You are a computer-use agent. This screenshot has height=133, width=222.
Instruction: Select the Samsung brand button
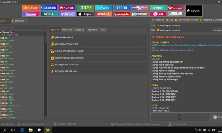[49, 8]
